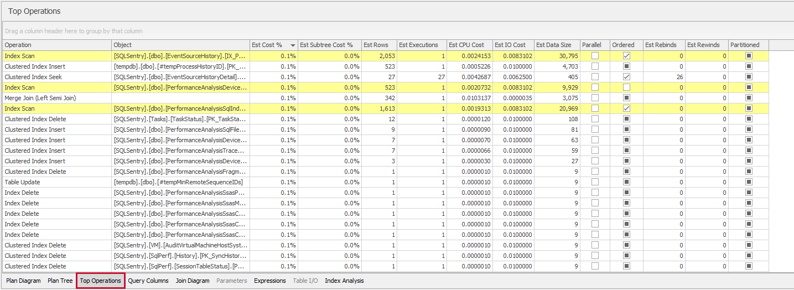Image resolution: width=794 pixels, height=290 pixels.
Task: Open the Index Analysis tab
Action: [344, 281]
